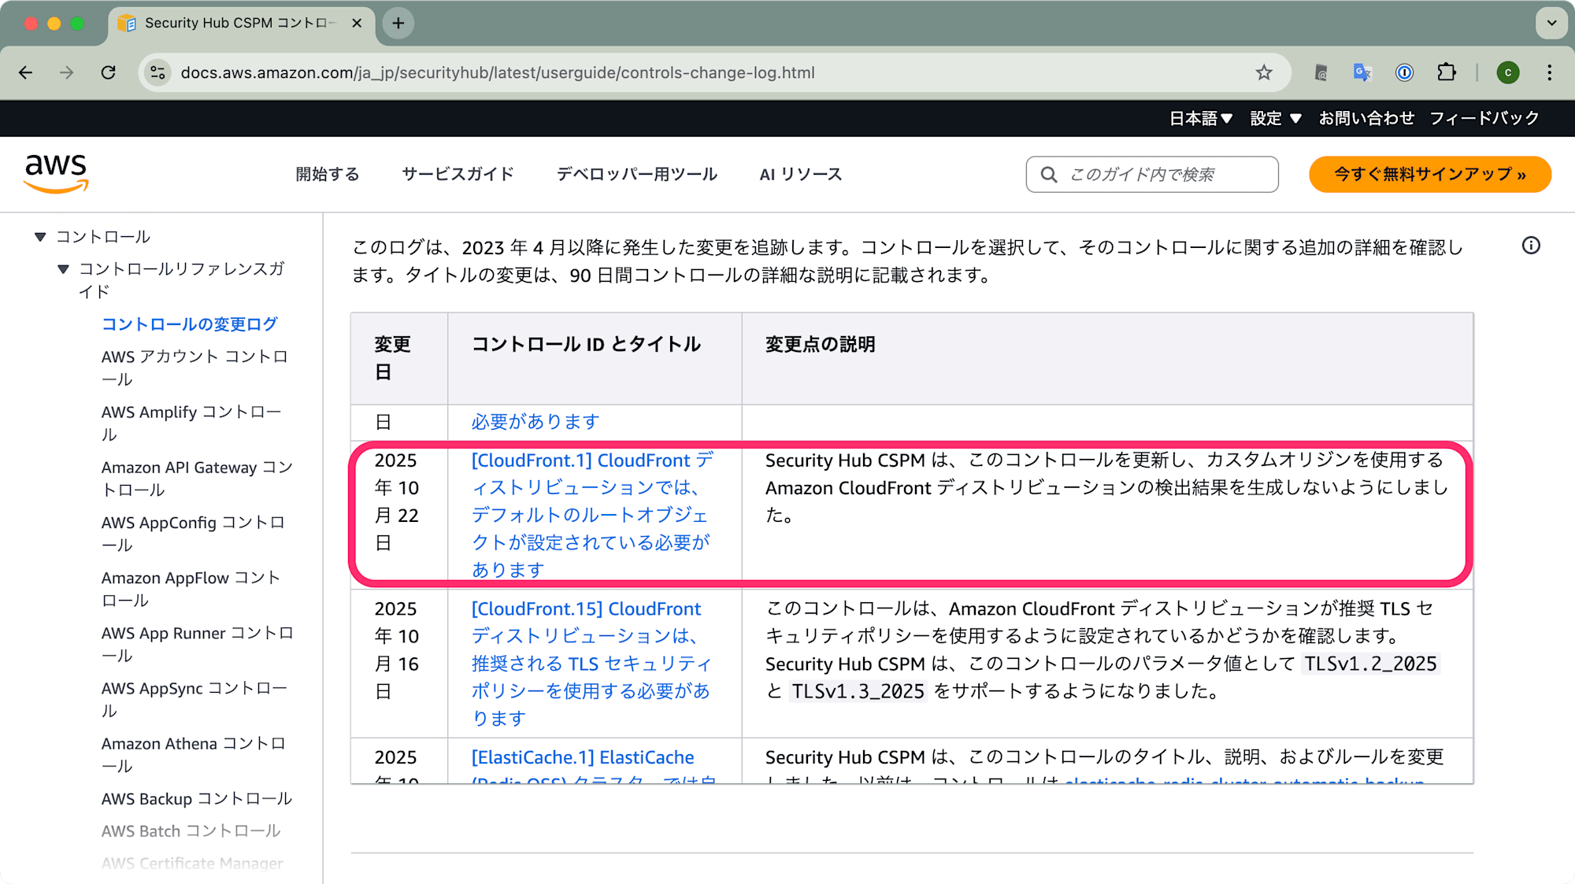Click the browser address bar URL
This screenshot has width=1575, height=884.
click(498, 72)
